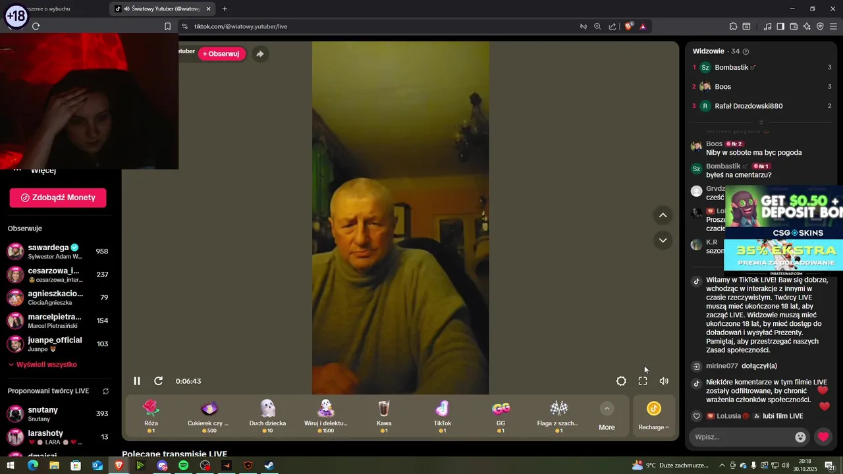This screenshot has width=843, height=474.
Task: Close the Światowy Yutuber tab
Action: [209, 9]
